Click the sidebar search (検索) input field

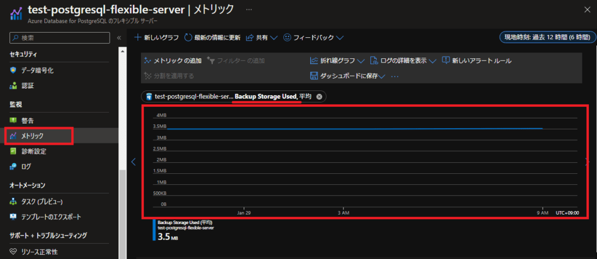click(x=60, y=37)
